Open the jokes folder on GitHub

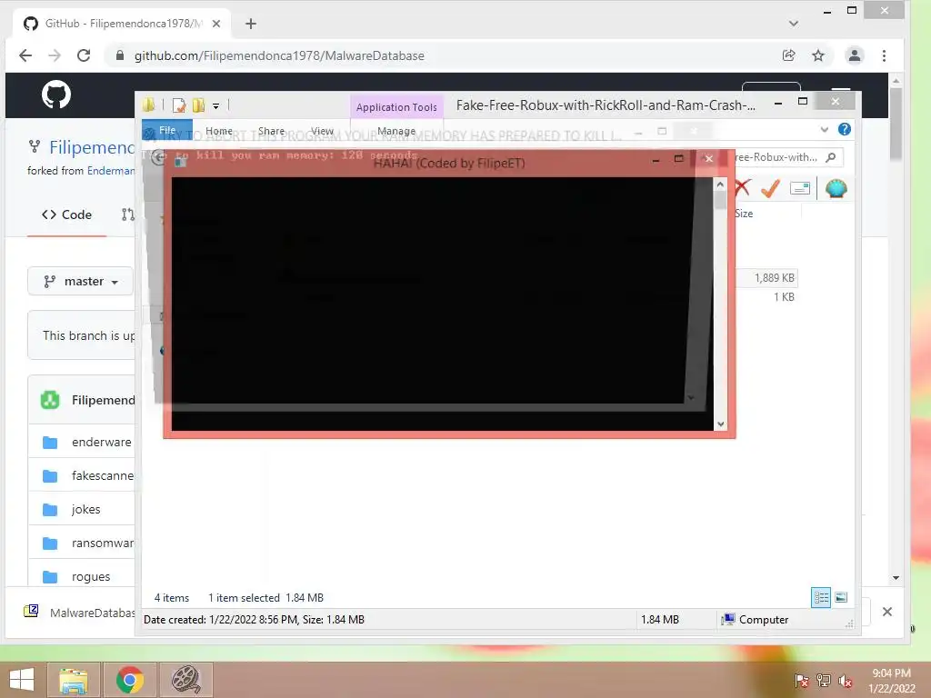click(x=86, y=509)
